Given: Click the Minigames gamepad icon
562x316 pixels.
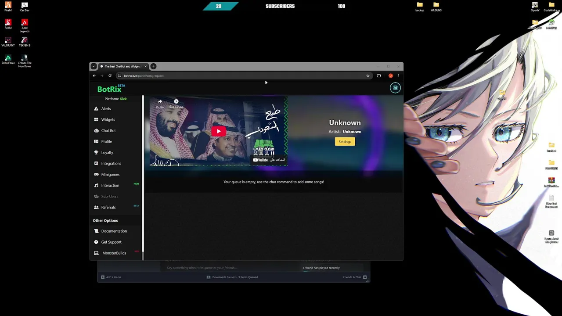Looking at the screenshot, I should click(96, 174).
